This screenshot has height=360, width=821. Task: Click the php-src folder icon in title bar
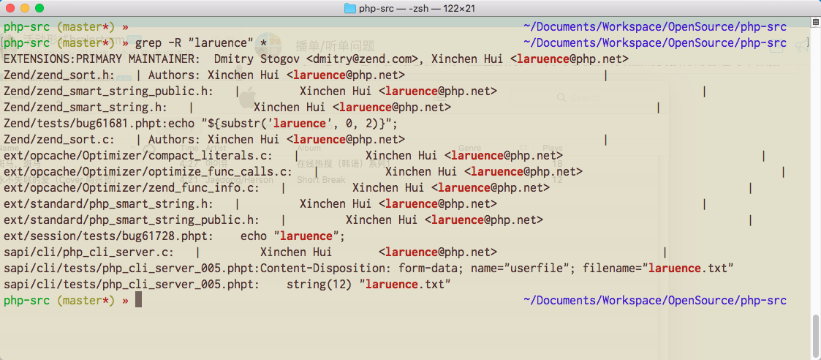349,8
